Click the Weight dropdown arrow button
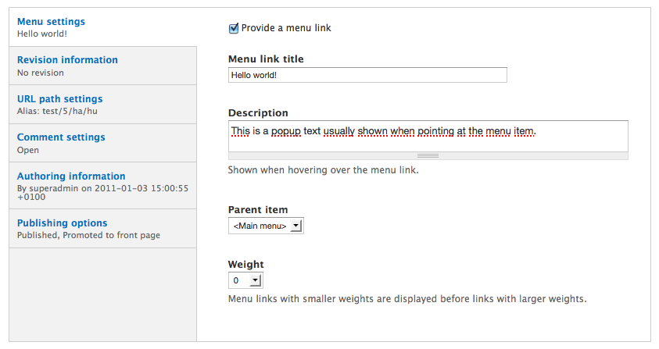 click(255, 280)
